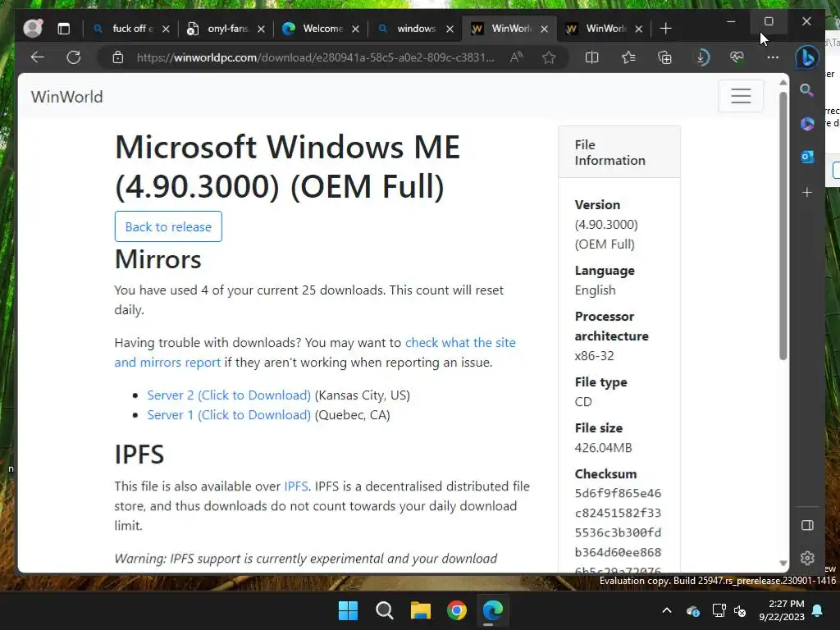Open split screen icon in the toolbar
The width and height of the screenshot is (840, 630).
pyautogui.click(x=591, y=57)
